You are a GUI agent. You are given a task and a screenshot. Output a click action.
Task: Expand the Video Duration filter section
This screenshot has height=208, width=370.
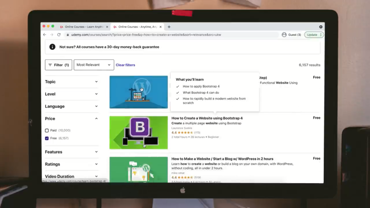(72, 176)
